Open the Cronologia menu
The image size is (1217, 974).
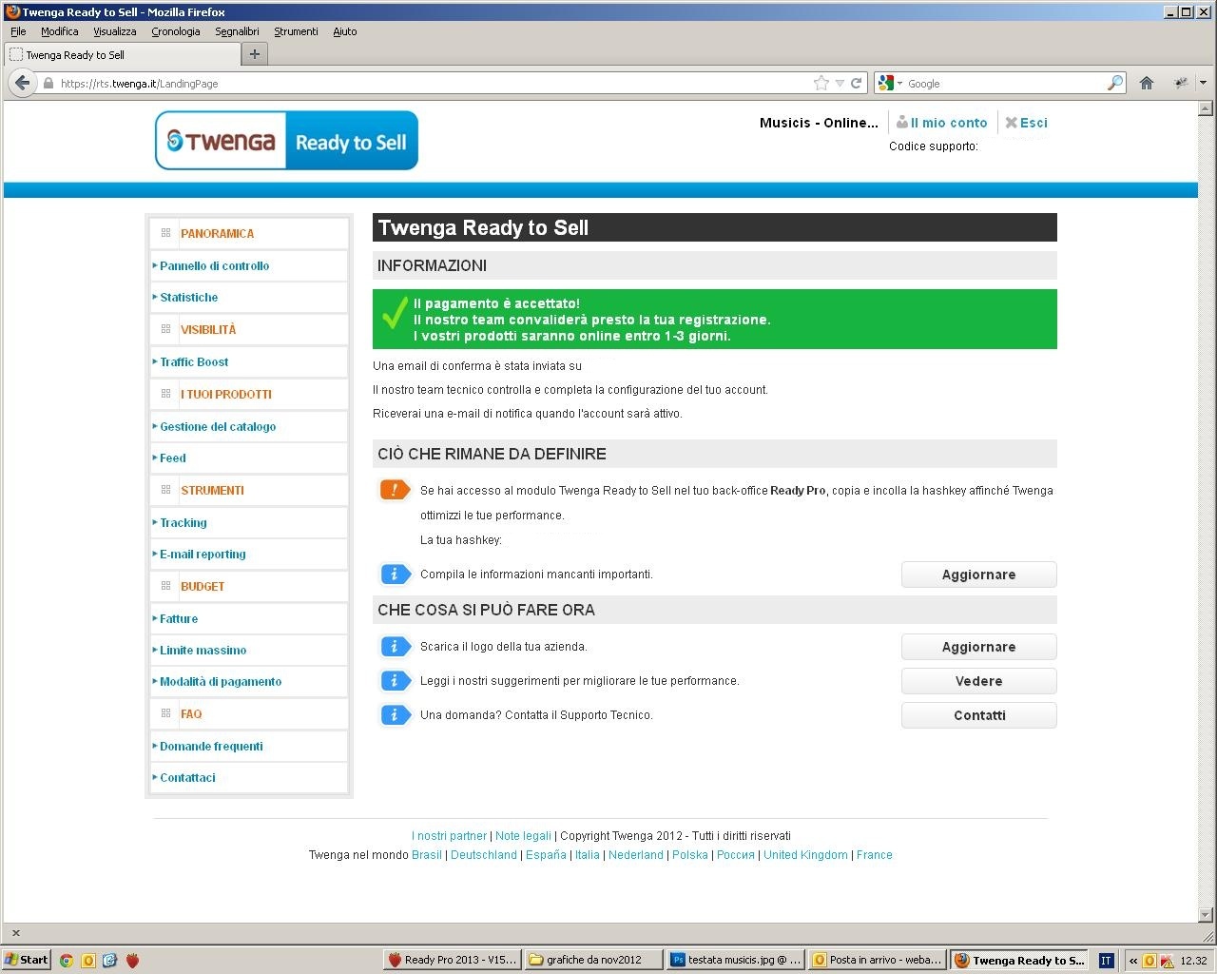coord(176,31)
